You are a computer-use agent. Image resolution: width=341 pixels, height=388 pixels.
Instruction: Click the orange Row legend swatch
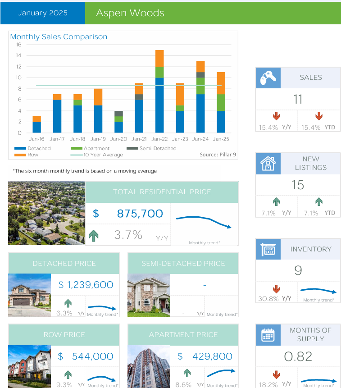20,155
